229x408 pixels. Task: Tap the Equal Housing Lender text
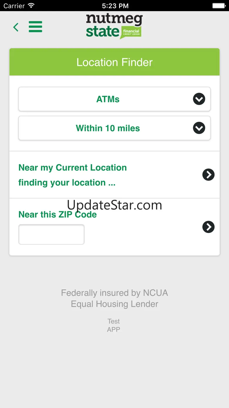(x=114, y=304)
